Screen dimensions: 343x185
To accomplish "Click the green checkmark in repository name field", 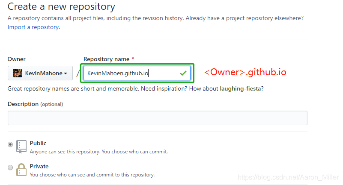I will coord(183,73).
